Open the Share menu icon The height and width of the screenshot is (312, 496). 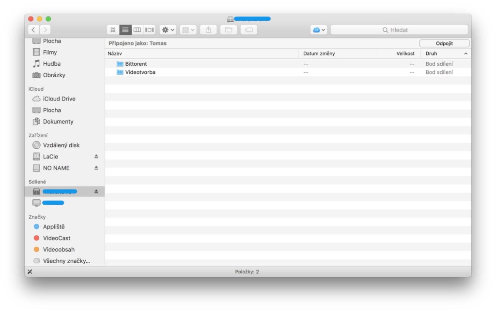(x=208, y=29)
